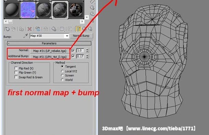
Task: Click sample slots scroll-left arrow
Action: 6,22
